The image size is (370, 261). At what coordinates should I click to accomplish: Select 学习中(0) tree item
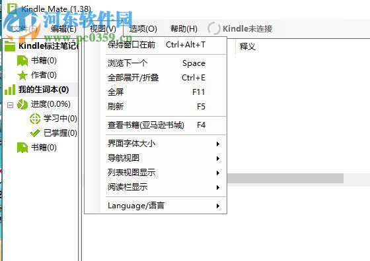[60, 119]
